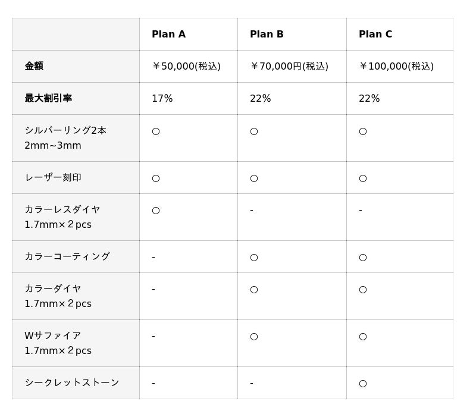The height and width of the screenshot is (417, 476).
Task: Click Plan B's カラーコーティング circle mark
Action: (254, 258)
